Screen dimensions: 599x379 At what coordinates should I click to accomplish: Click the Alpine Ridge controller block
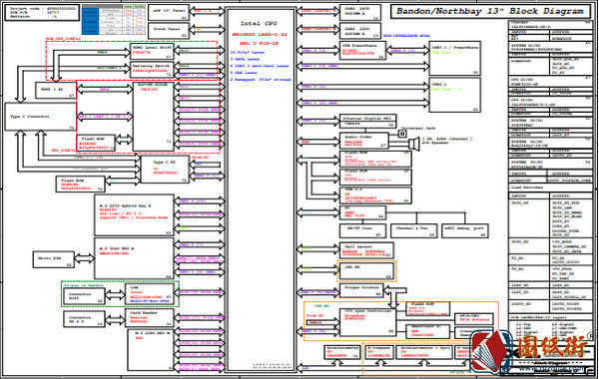click(x=153, y=117)
